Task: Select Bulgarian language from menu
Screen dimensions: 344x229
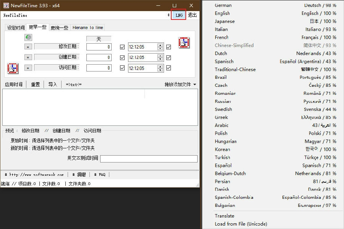Action: [x=275, y=205]
